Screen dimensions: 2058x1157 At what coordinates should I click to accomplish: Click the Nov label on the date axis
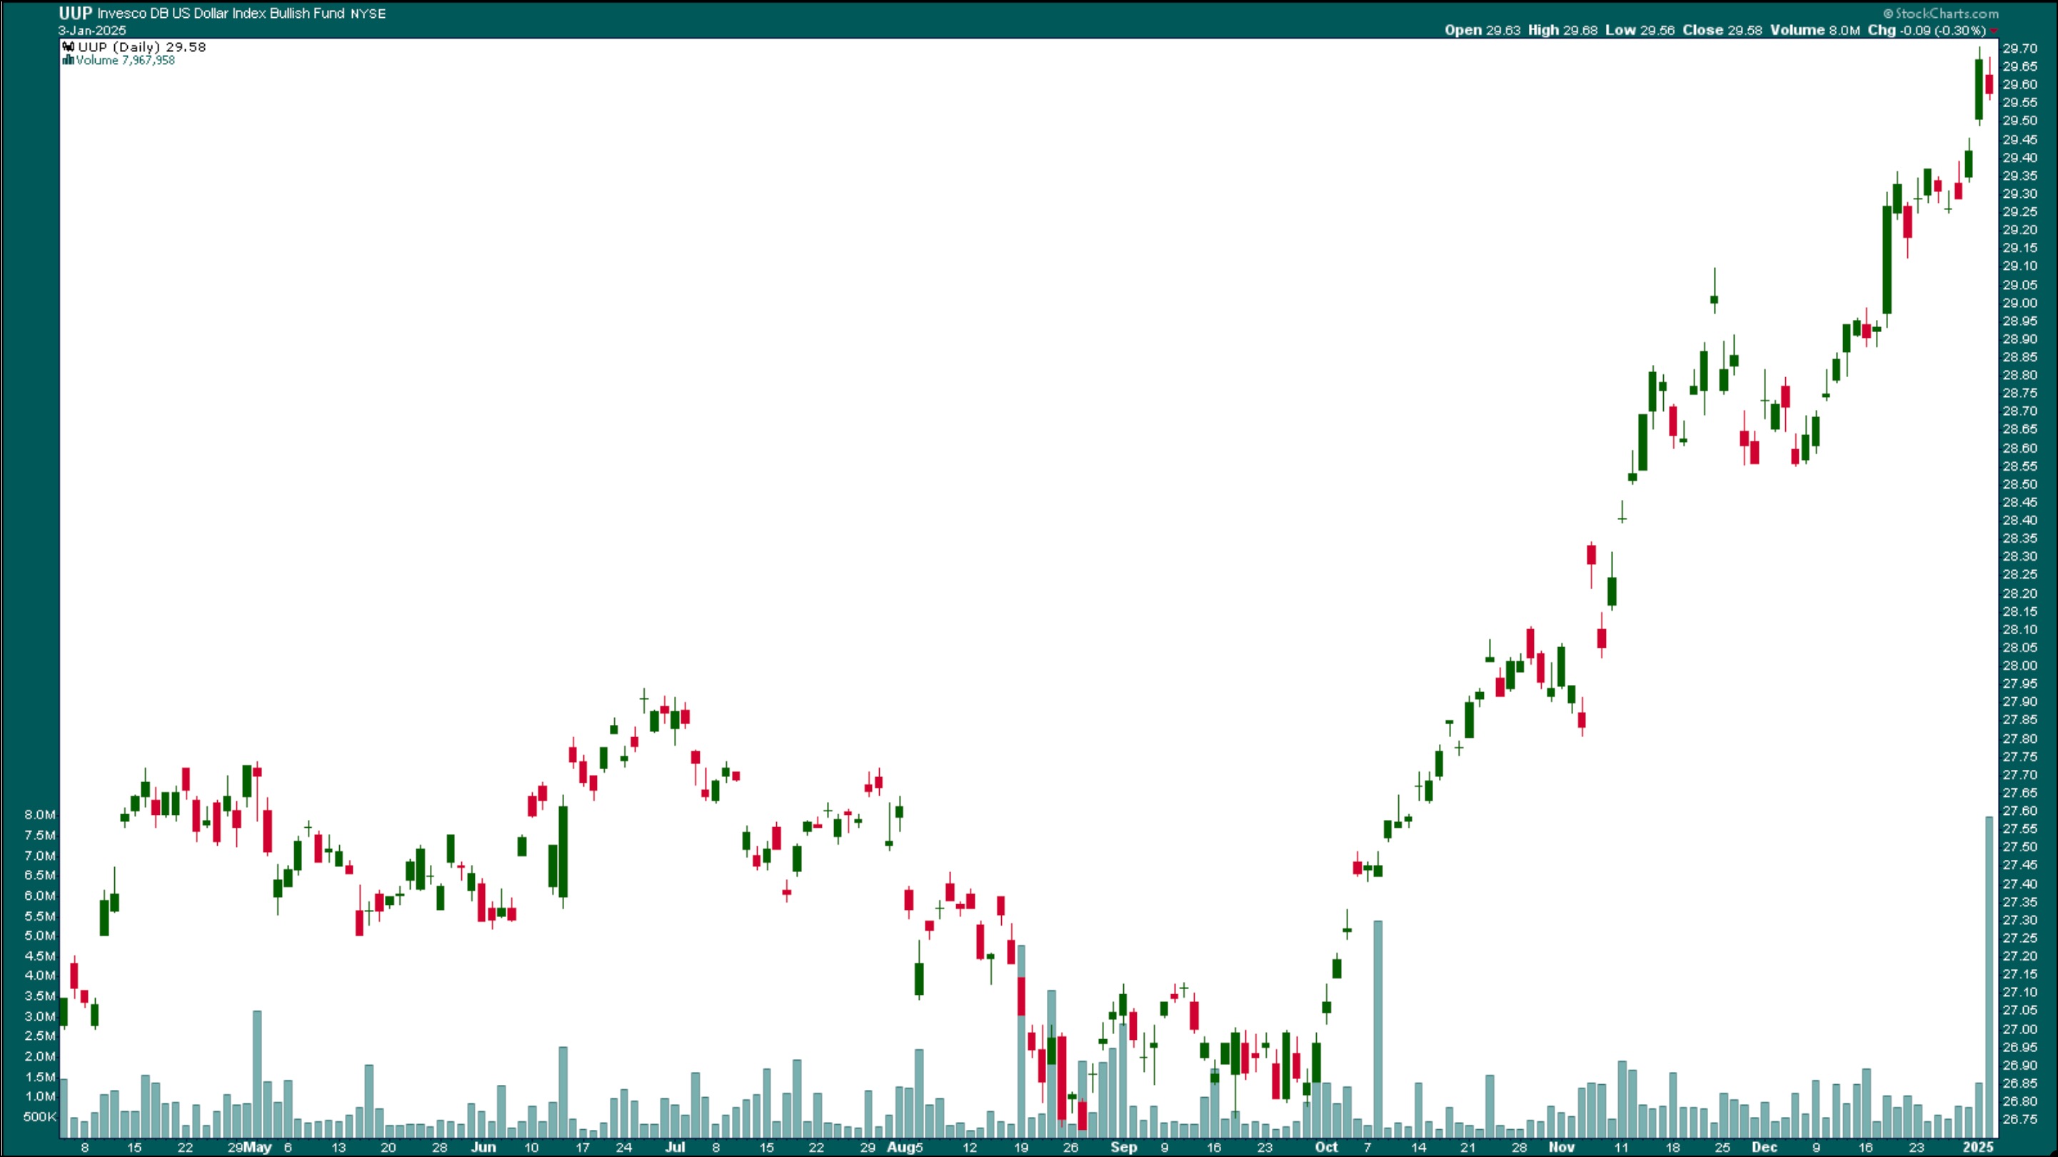pos(1562,1148)
